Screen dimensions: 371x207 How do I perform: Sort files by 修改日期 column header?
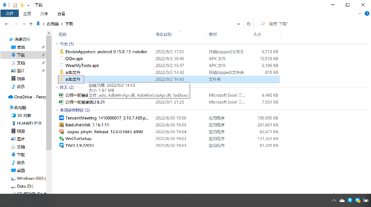pos(164,34)
